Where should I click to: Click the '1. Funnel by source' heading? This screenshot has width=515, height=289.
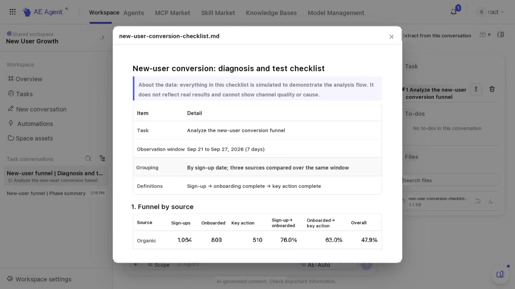162,207
